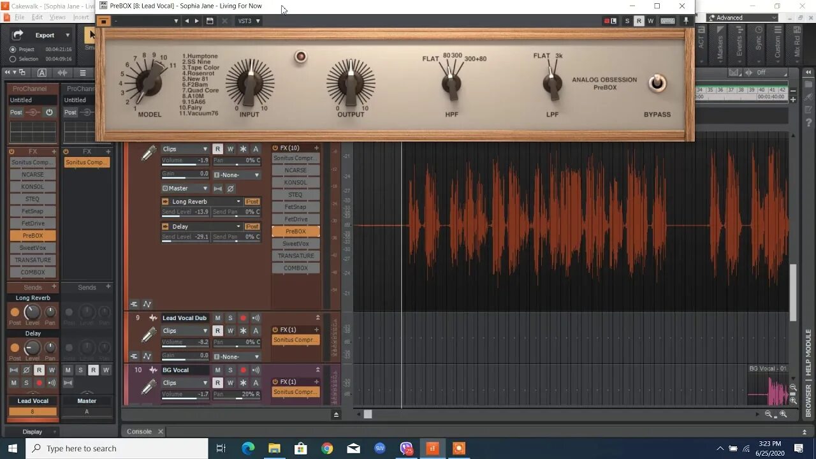816x459 pixels.
Task: Save the PreBOX preset with disk icon
Action: [x=210, y=21]
